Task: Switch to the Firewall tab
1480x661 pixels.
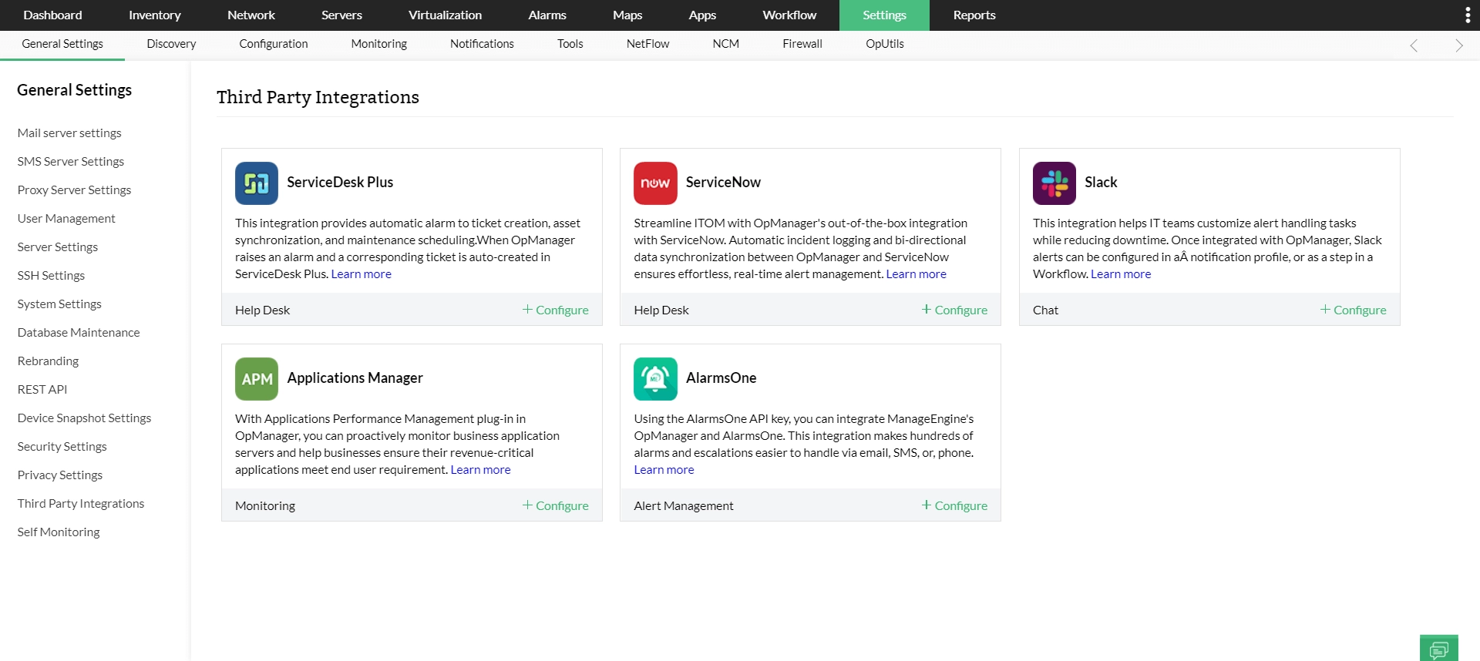Action: (x=802, y=45)
